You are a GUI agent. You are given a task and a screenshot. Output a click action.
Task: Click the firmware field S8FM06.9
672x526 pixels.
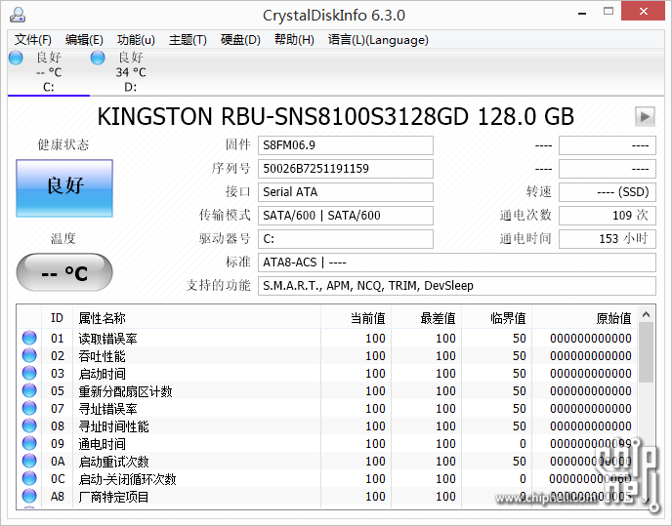click(346, 145)
